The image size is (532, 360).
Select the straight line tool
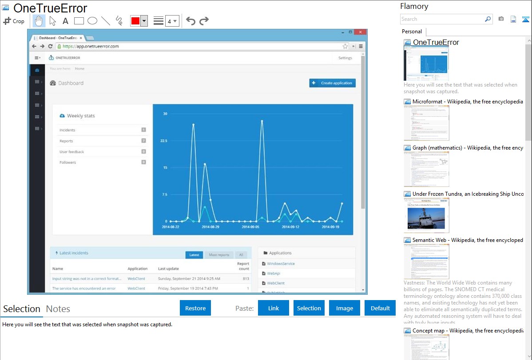click(106, 21)
